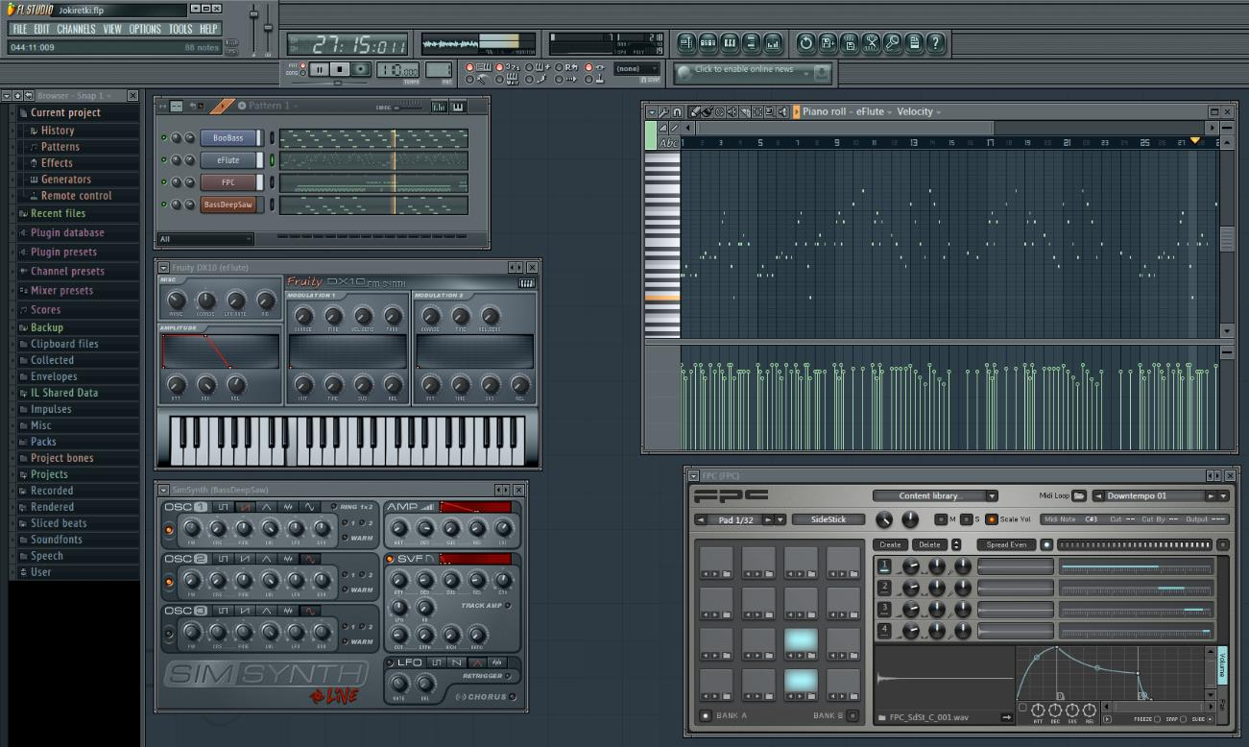Open the playlist view icon
This screenshot has width=1249, height=747.
coord(686,43)
